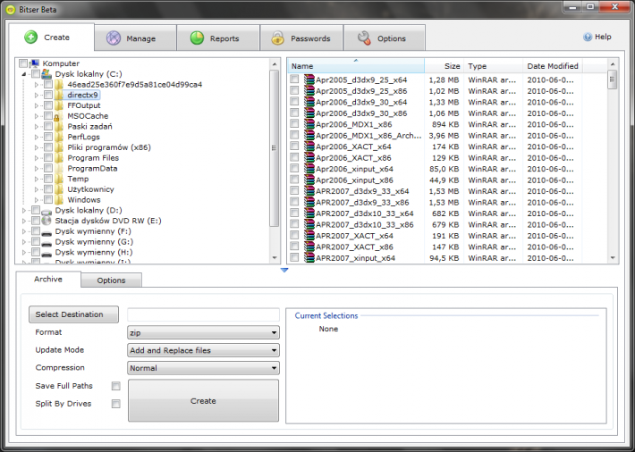Screen dimensions: 635x452
Task: Expand the Stacja dysków DVD RW (E:) node
Action: point(24,221)
